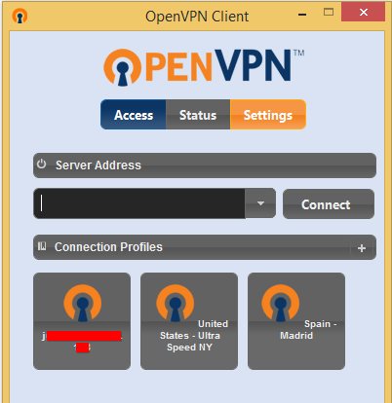The height and width of the screenshot is (403, 392).
Task: Click the keyhole icon of the redacted profile
Action: pyautogui.click(x=83, y=303)
